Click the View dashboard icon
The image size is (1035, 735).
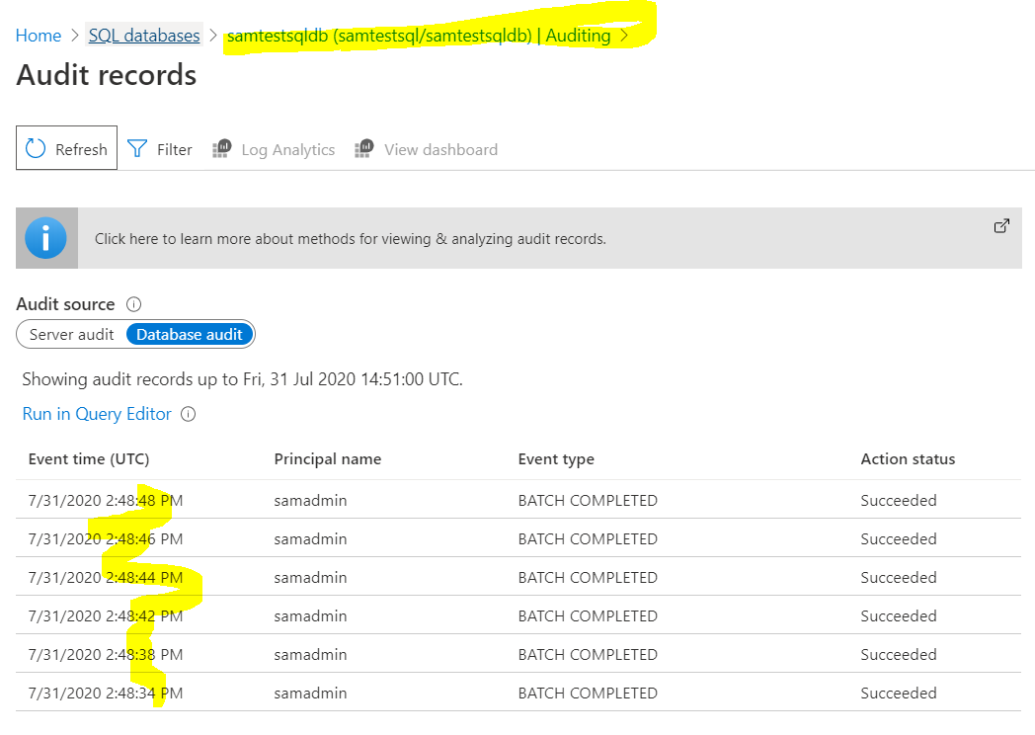364,148
